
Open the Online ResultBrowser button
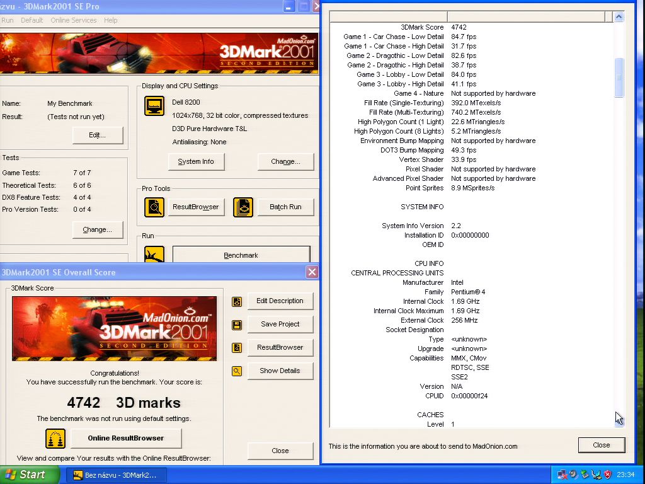pyautogui.click(x=126, y=439)
